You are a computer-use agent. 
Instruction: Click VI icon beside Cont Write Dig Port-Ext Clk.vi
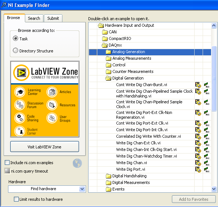click(198, 123)
